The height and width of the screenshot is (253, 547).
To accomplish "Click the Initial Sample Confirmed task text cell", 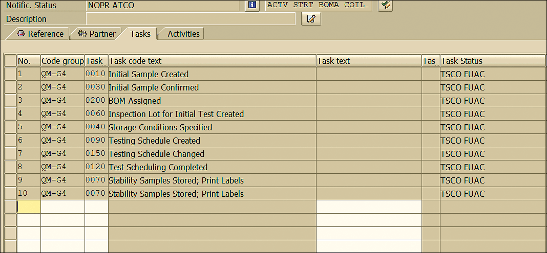I will pyautogui.click(x=369, y=87).
